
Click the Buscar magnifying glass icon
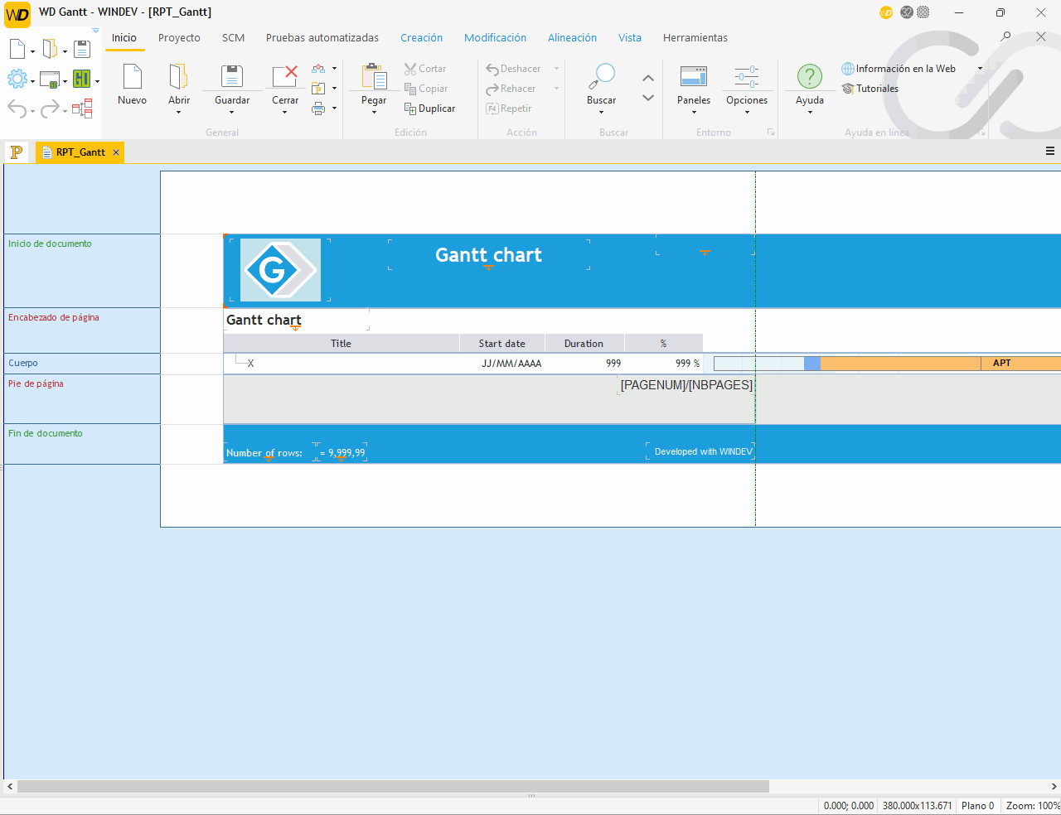pos(601,76)
